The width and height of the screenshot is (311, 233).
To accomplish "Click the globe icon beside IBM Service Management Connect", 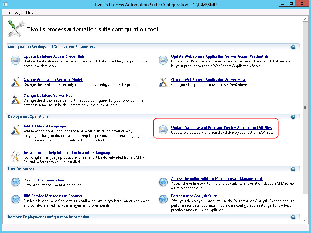I will click(x=15, y=199).
